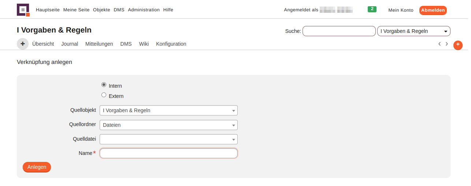
Task: Click the purple application logo icon
Action: tap(23, 10)
